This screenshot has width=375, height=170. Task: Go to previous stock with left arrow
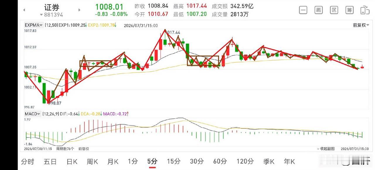point(24,10)
